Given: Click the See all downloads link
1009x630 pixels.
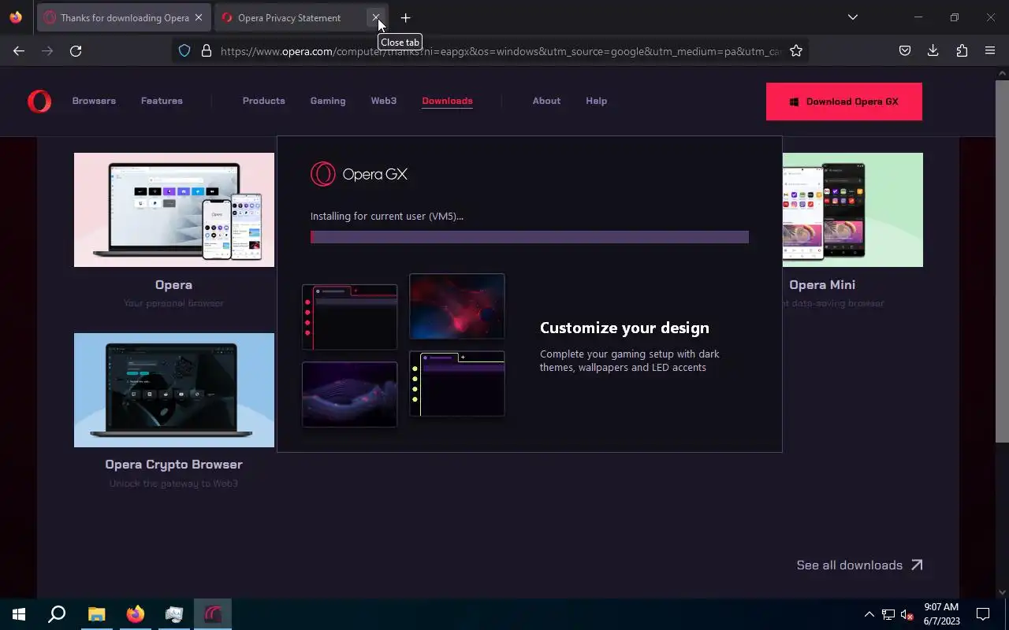Looking at the screenshot, I should [859, 565].
